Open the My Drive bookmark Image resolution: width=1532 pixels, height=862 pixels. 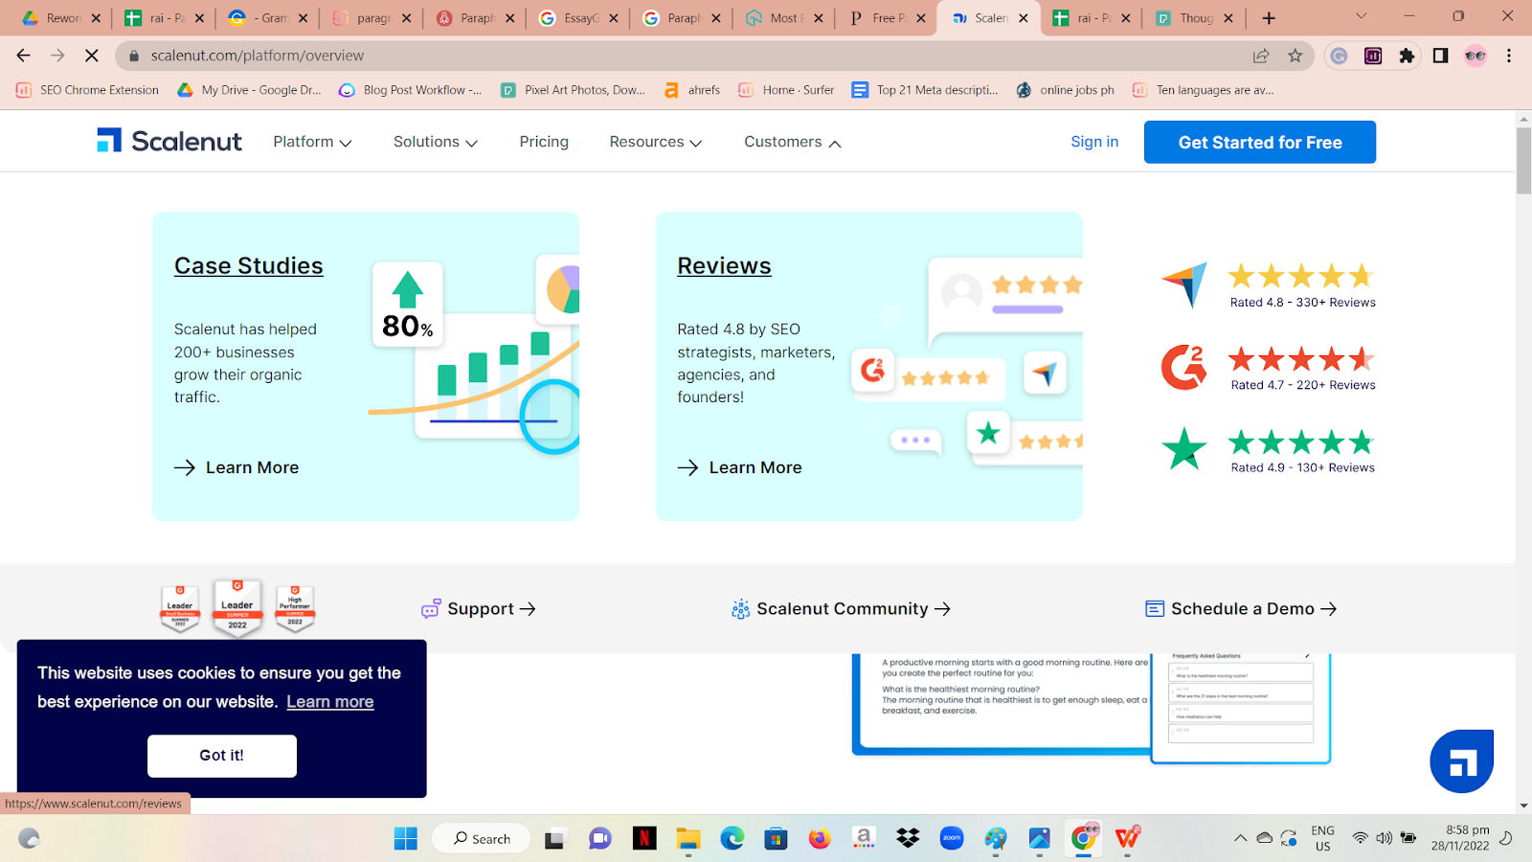click(x=250, y=90)
